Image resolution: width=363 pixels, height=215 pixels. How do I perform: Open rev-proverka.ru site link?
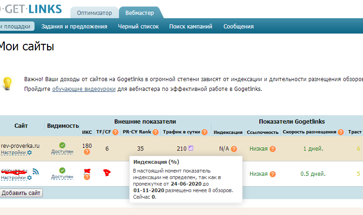coord(20,146)
